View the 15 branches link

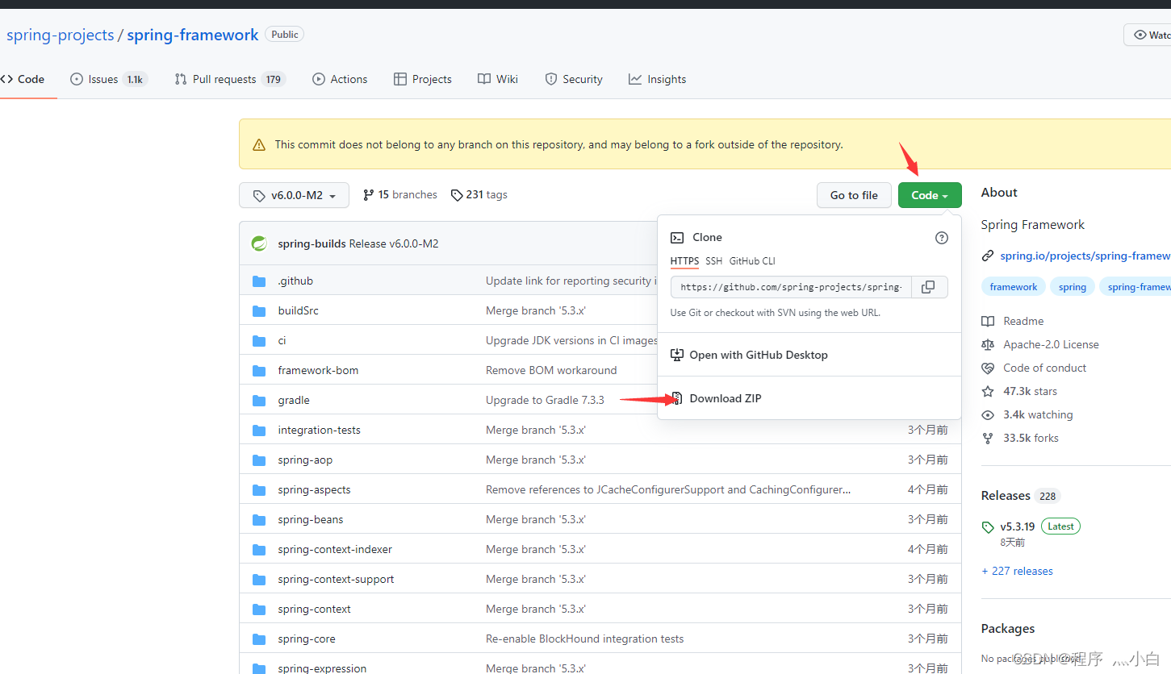tap(400, 195)
